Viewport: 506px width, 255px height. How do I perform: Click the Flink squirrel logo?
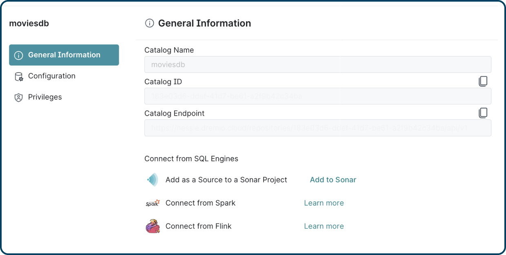pos(153,226)
